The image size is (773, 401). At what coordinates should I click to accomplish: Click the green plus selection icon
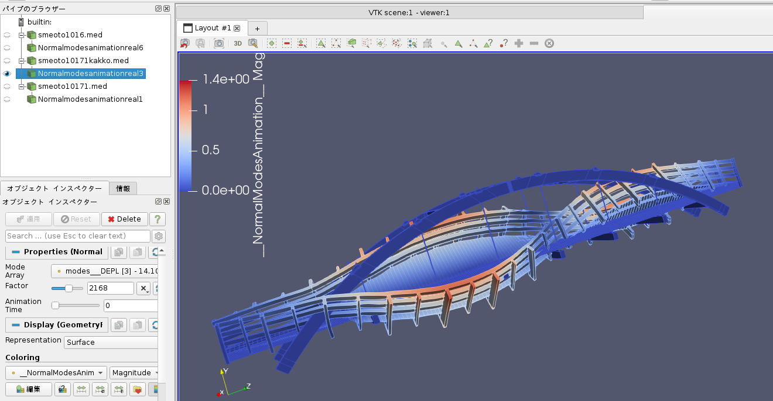tap(272, 43)
